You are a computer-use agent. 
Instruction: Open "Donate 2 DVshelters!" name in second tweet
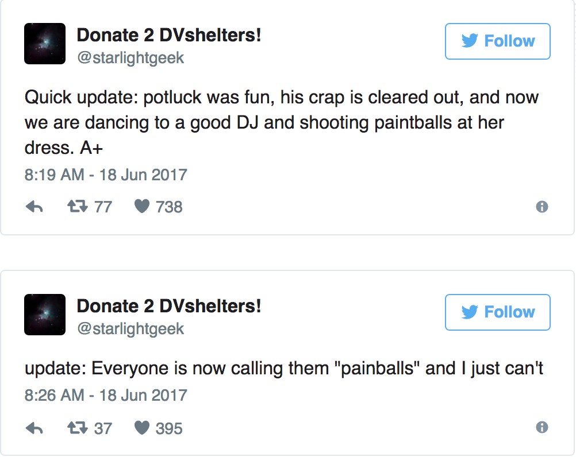click(169, 307)
